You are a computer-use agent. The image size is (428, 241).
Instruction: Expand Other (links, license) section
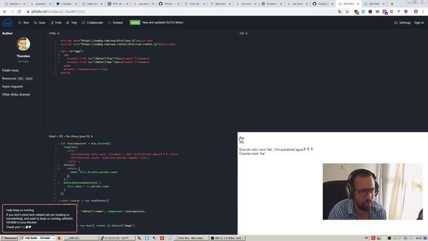tap(16, 94)
